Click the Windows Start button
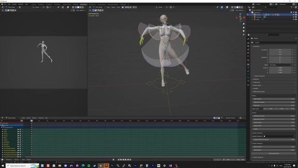The height and width of the screenshot is (168, 298). pos(3,166)
